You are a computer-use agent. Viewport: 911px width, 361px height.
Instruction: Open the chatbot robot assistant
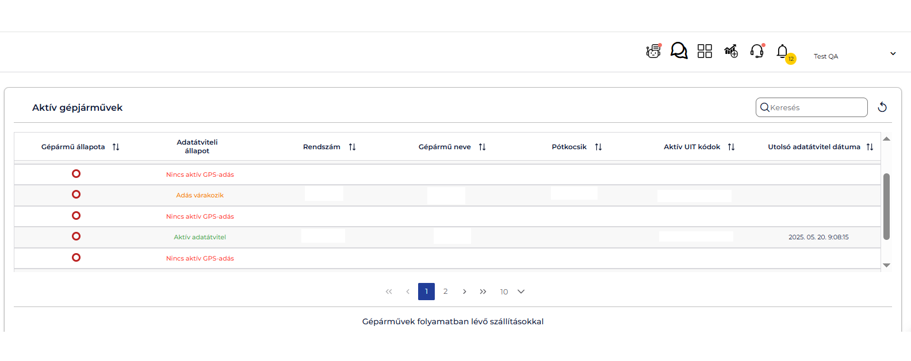point(653,51)
